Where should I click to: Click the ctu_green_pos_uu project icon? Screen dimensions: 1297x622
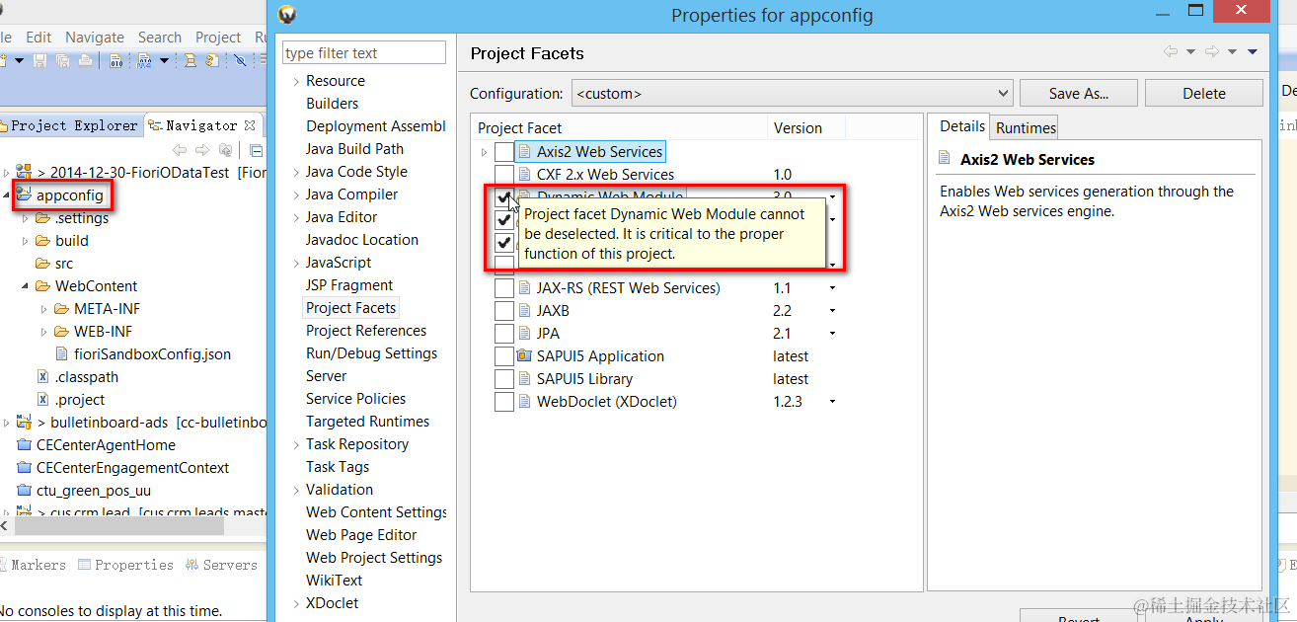(25, 491)
